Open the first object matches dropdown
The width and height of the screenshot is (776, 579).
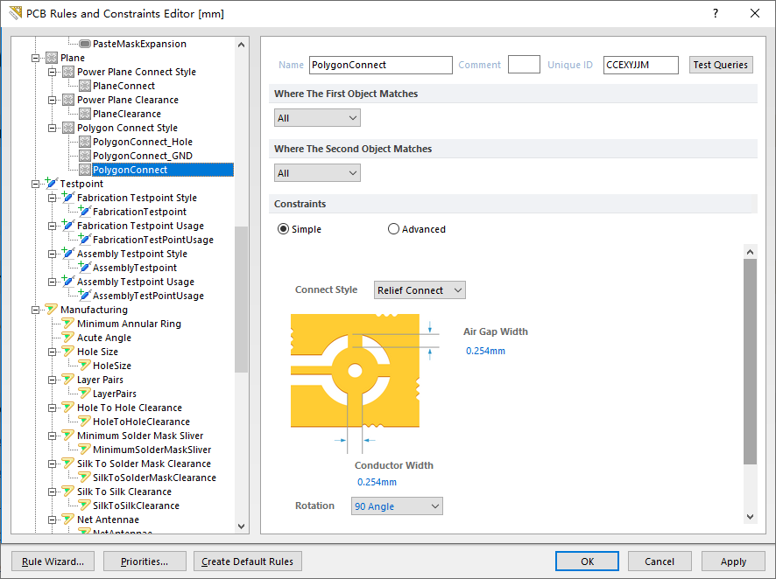click(x=317, y=116)
